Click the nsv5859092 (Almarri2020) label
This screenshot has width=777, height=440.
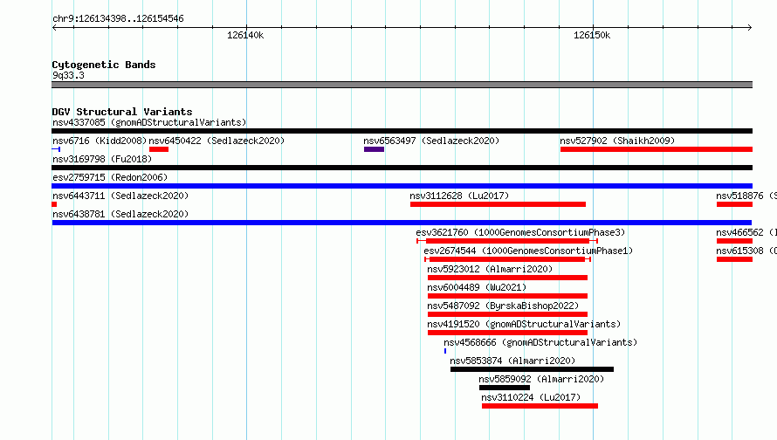coord(541,379)
